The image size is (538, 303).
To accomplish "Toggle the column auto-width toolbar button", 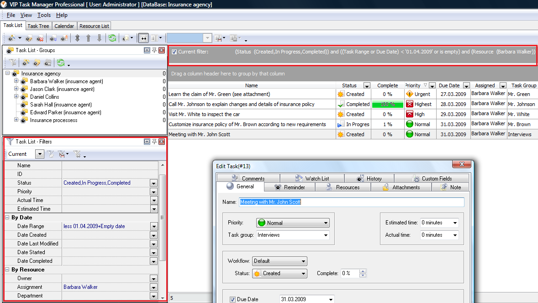I will (x=143, y=38).
